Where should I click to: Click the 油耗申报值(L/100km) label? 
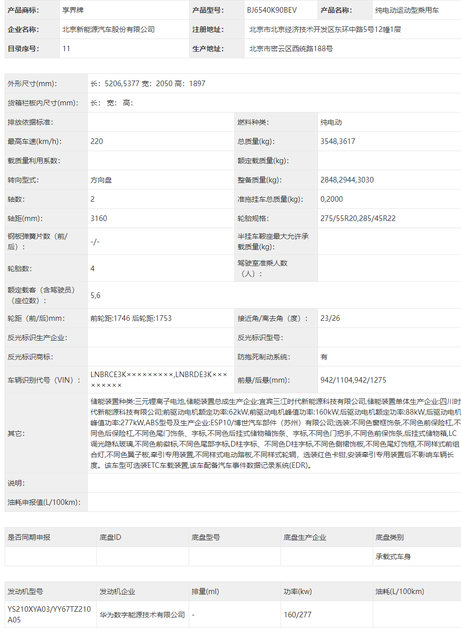coord(44,502)
